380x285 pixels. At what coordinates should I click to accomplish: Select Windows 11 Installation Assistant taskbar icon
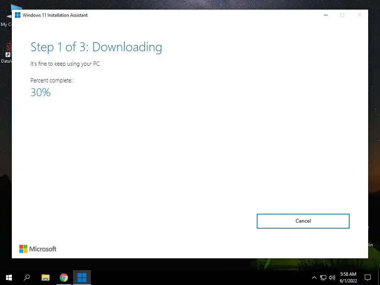(82, 278)
